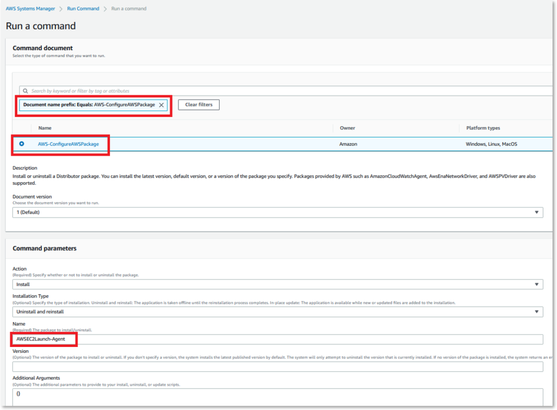Image resolution: width=557 pixels, height=410 pixels.
Task: Click the Windows, Linux, MacOS cell
Action: 491,144
